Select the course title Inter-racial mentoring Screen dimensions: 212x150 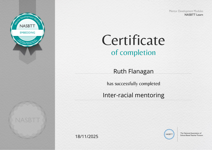[133, 95]
